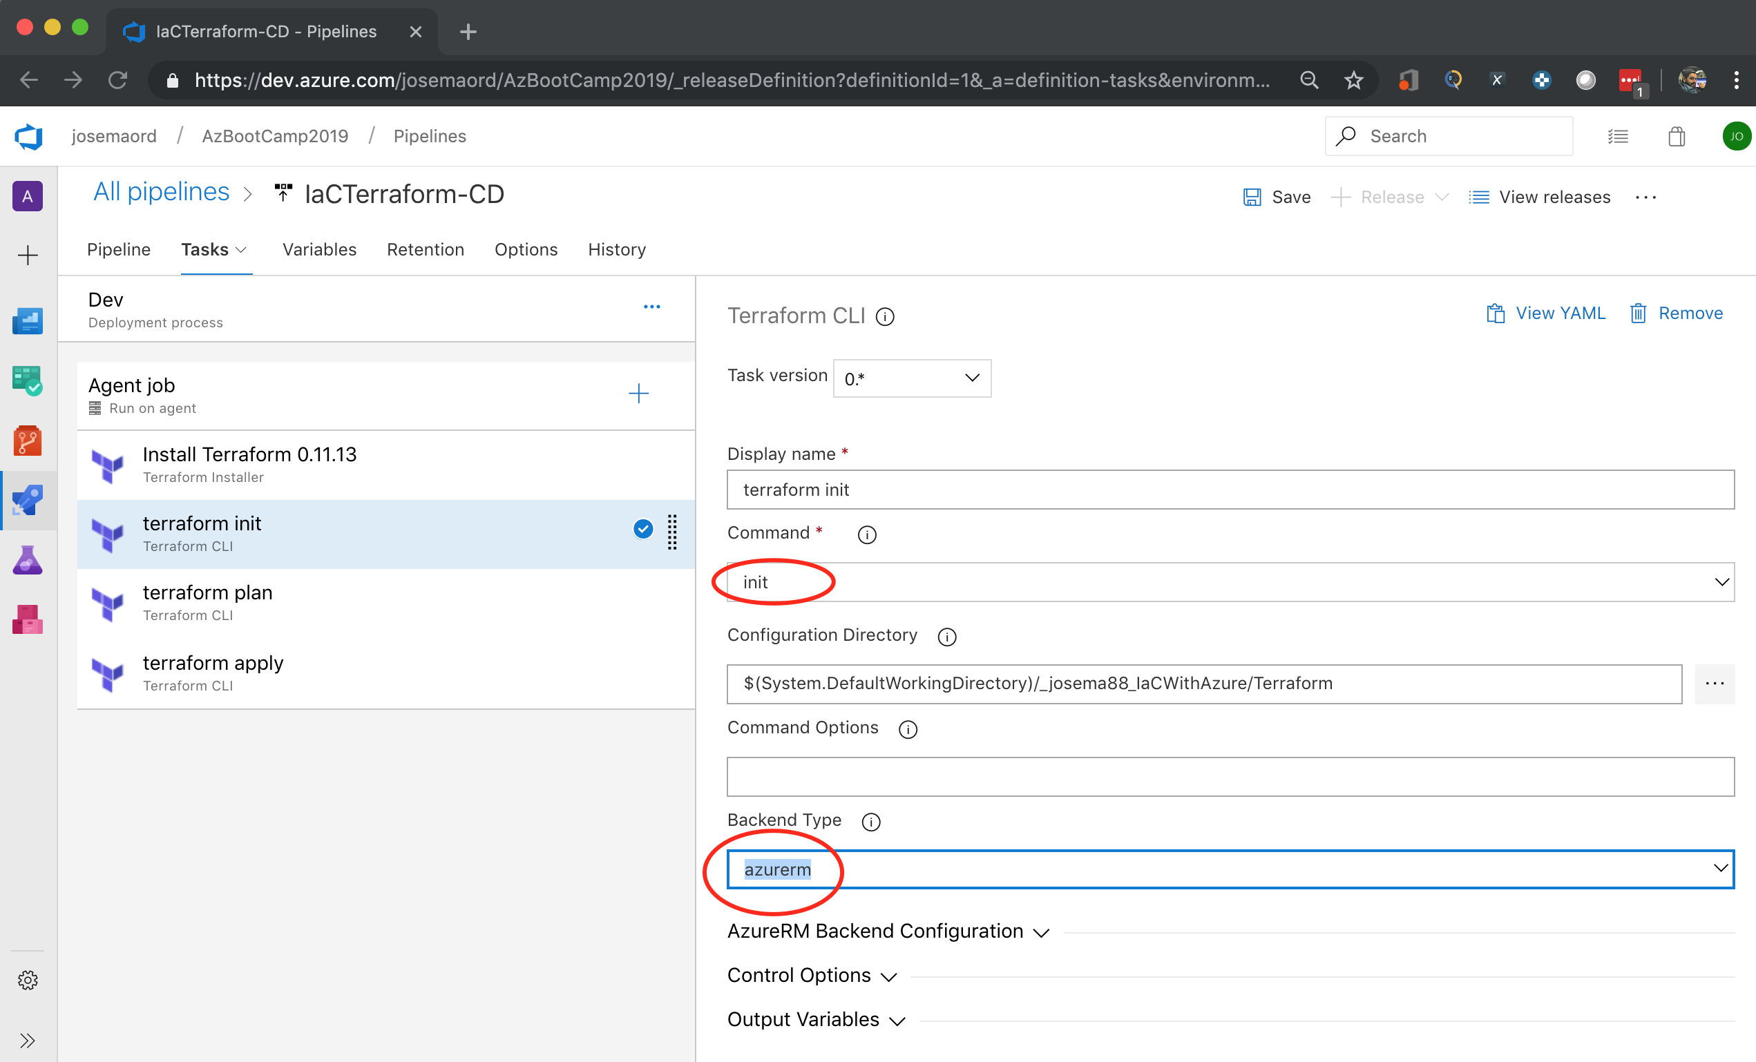Viewport: 1756px width, 1062px height.
Task: Switch to the Variables tab
Action: pos(318,249)
